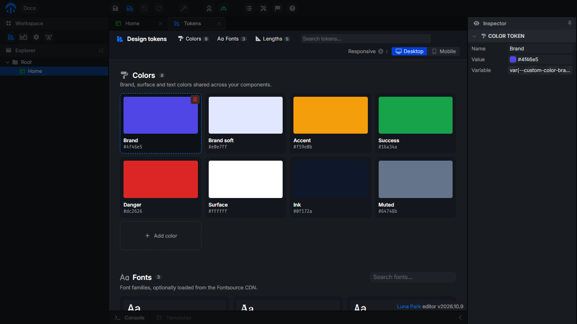Close the Home editor tab
Image resolution: width=577 pixels, height=324 pixels.
click(x=160, y=23)
